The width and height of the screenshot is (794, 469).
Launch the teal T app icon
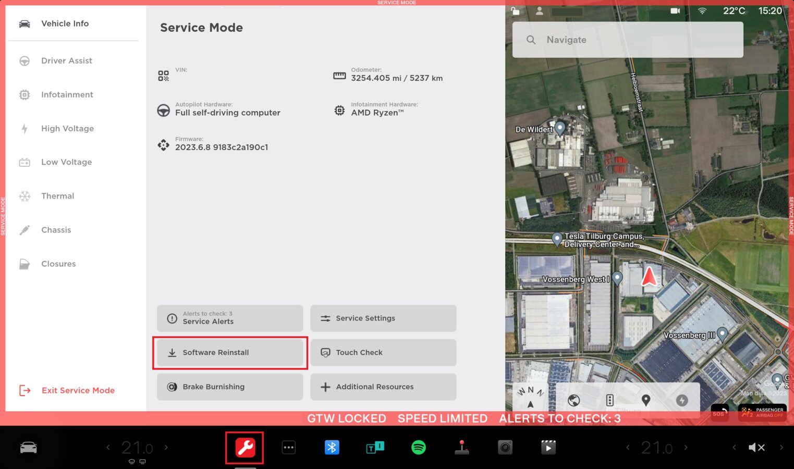tap(375, 448)
